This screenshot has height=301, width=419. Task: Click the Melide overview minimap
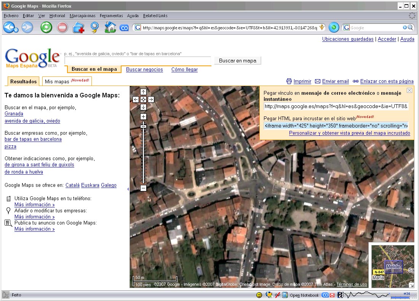(x=393, y=266)
